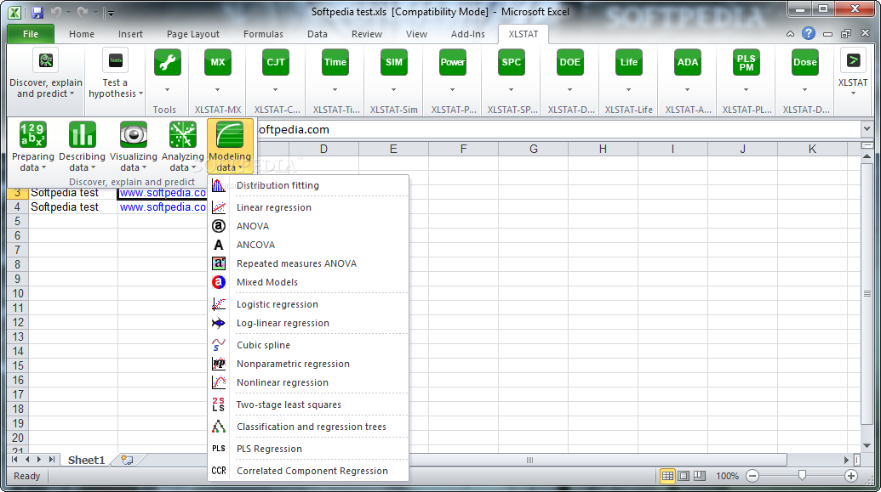Choose ANOVA from menu
881x492 pixels.
coord(308,226)
